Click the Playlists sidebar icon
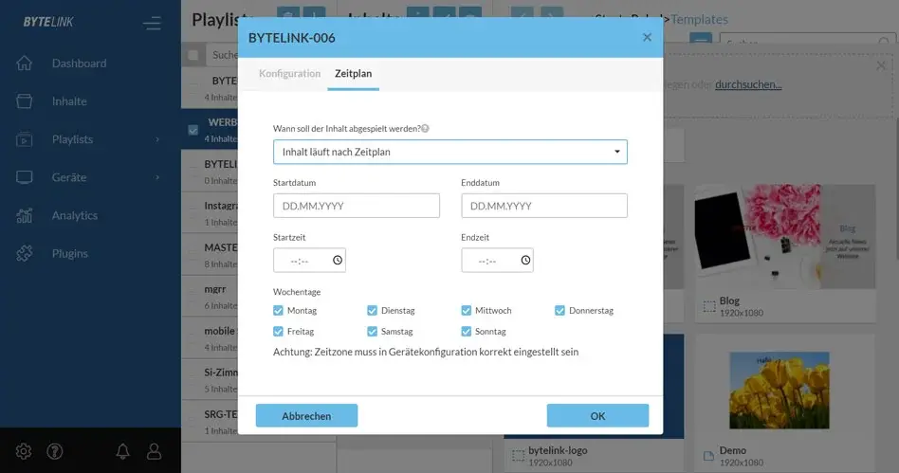 (x=24, y=139)
